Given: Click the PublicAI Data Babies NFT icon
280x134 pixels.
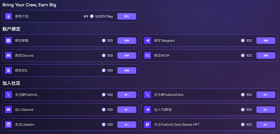Looking at the screenshot, I should 147,124.
